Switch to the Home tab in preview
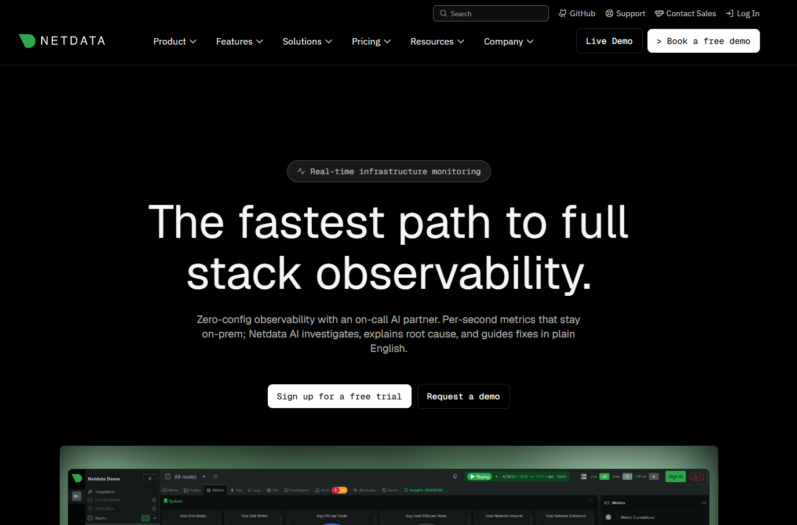 click(x=170, y=490)
